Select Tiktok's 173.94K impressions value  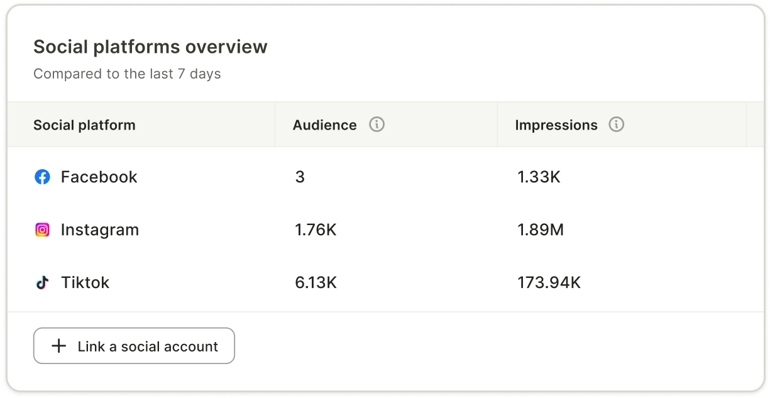click(549, 283)
